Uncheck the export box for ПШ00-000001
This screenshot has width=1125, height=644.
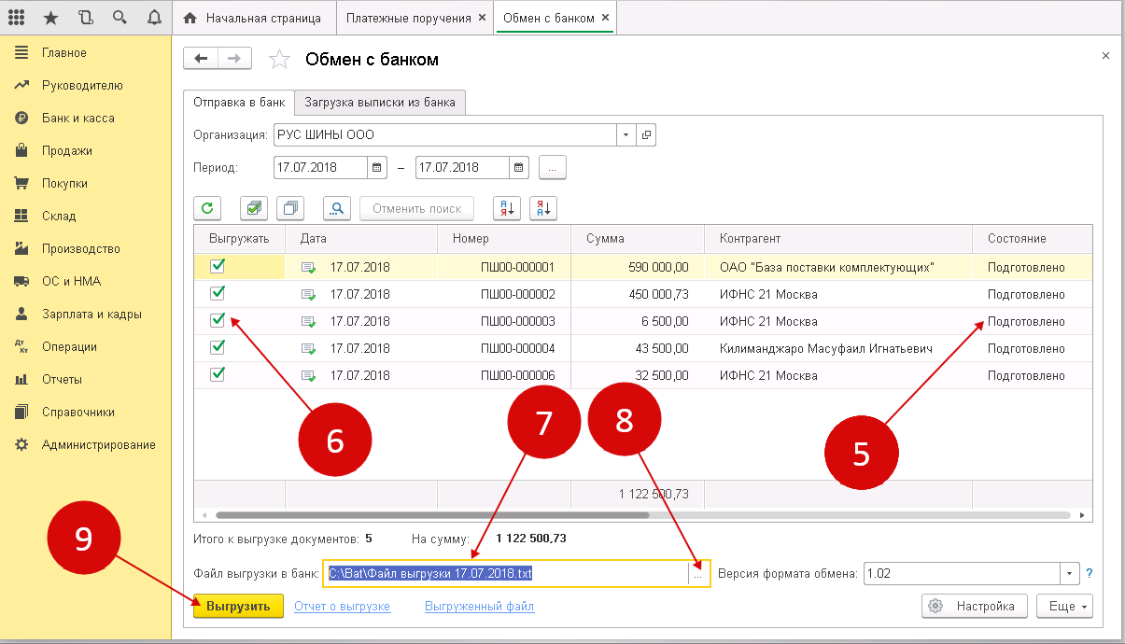point(218,266)
